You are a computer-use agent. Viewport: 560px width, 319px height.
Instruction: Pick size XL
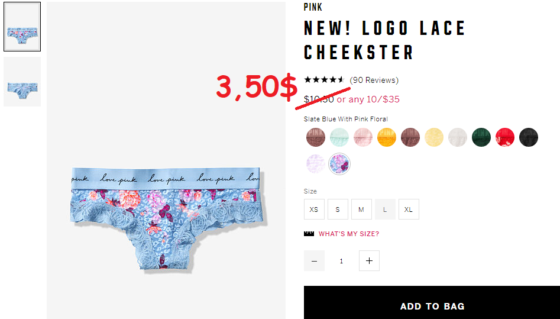(x=409, y=209)
